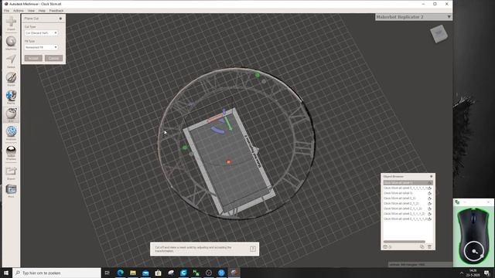This screenshot has width=495, height=278.
Task: Open the Makerbot Replicator 2 printer dropdown
Action: [x=414, y=17]
